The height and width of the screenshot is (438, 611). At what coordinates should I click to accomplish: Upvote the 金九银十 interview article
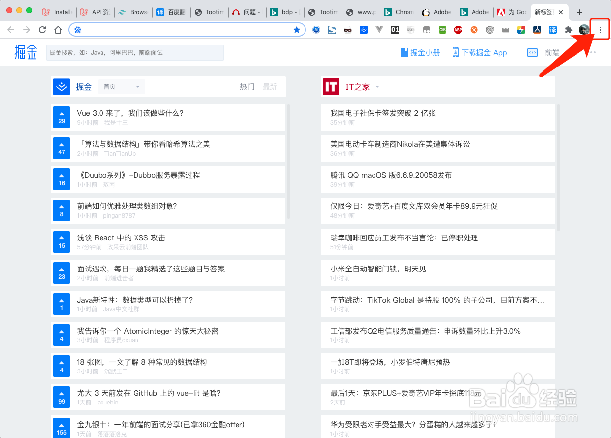pyautogui.click(x=62, y=428)
